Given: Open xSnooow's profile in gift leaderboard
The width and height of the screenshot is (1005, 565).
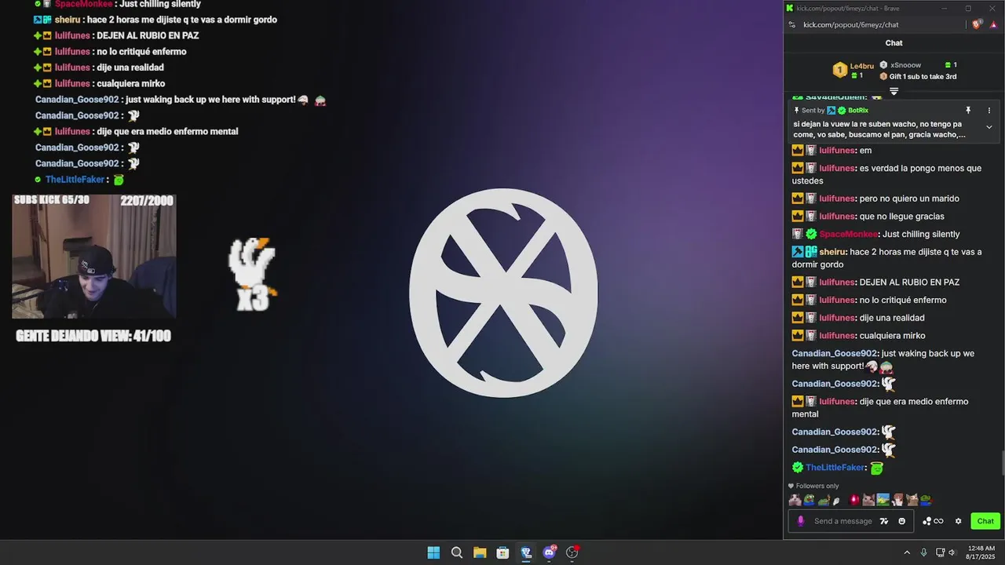Looking at the screenshot, I should point(905,65).
